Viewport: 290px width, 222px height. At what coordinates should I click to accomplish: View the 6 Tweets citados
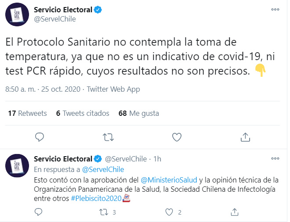tap(83, 113)
